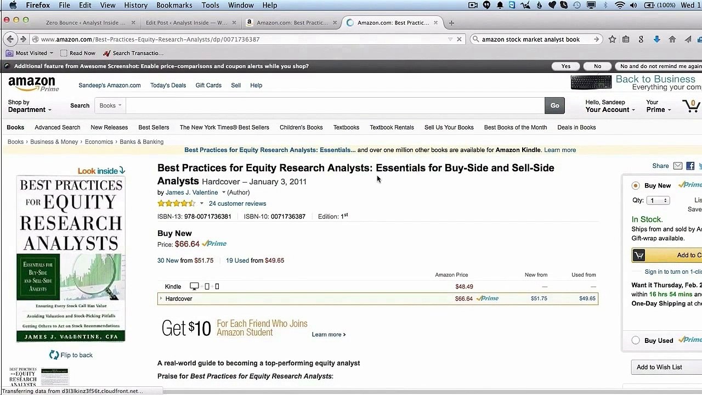Open the bookmarks list icon in the toolbar
702x395 pixels.
coord(627,39)
